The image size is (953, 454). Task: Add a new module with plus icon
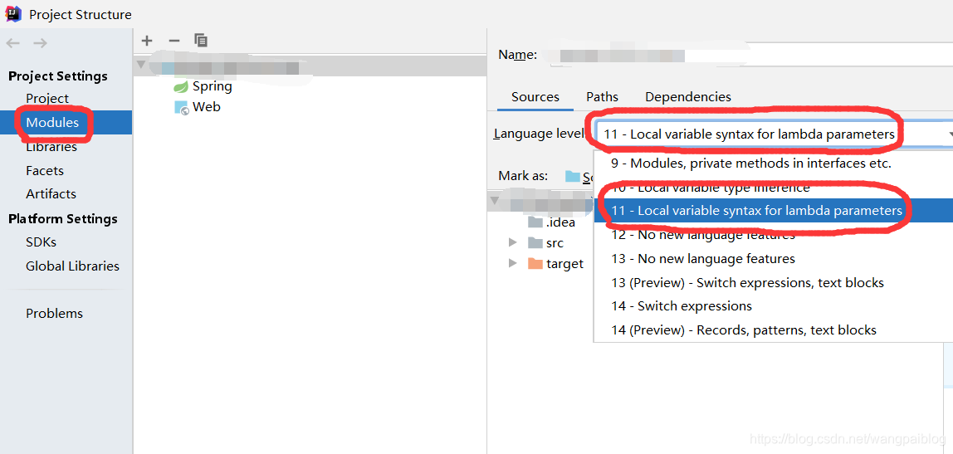[146, 41]
